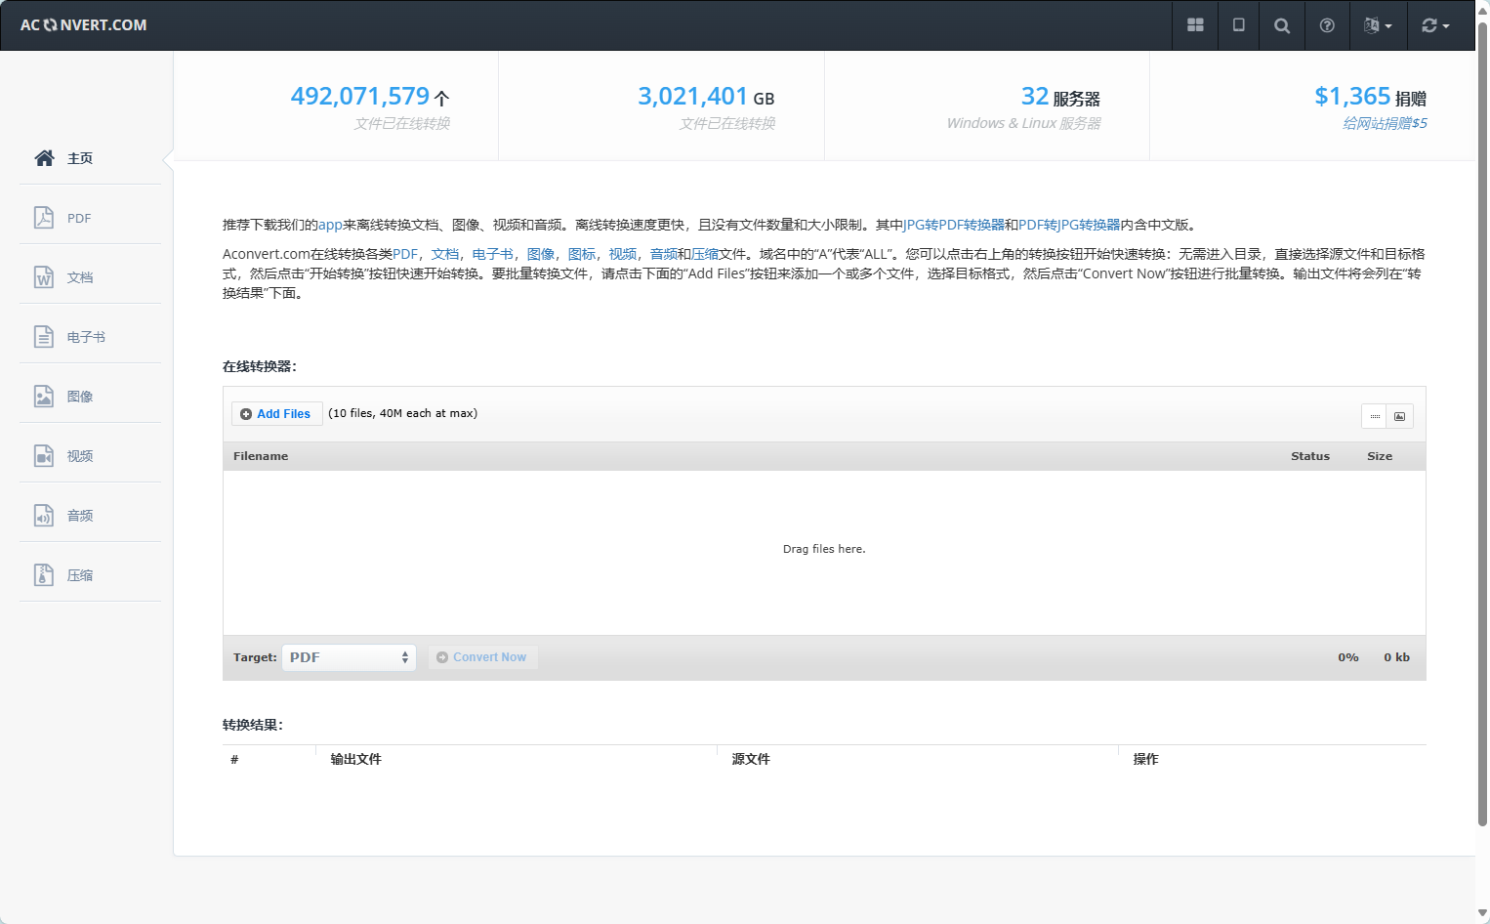Click the Convert Now button
This screenshot has width=1490, height=924.
(x=482, y=657)
